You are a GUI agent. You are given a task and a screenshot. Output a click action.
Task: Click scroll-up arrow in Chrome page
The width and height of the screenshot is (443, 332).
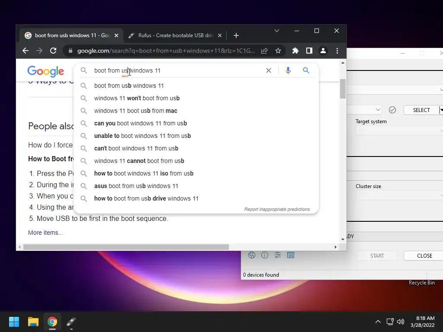tap(343, 63)
